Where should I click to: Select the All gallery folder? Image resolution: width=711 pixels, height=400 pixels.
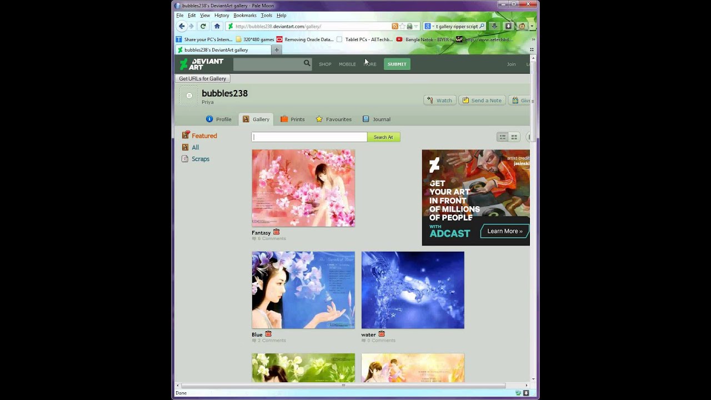click(x=191, y=147)
